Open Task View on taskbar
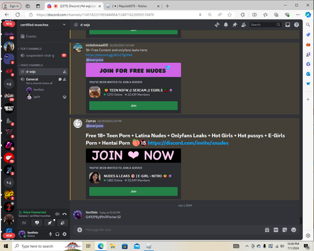Viewport: 314px width, 251px height. (x=89, y=246)
